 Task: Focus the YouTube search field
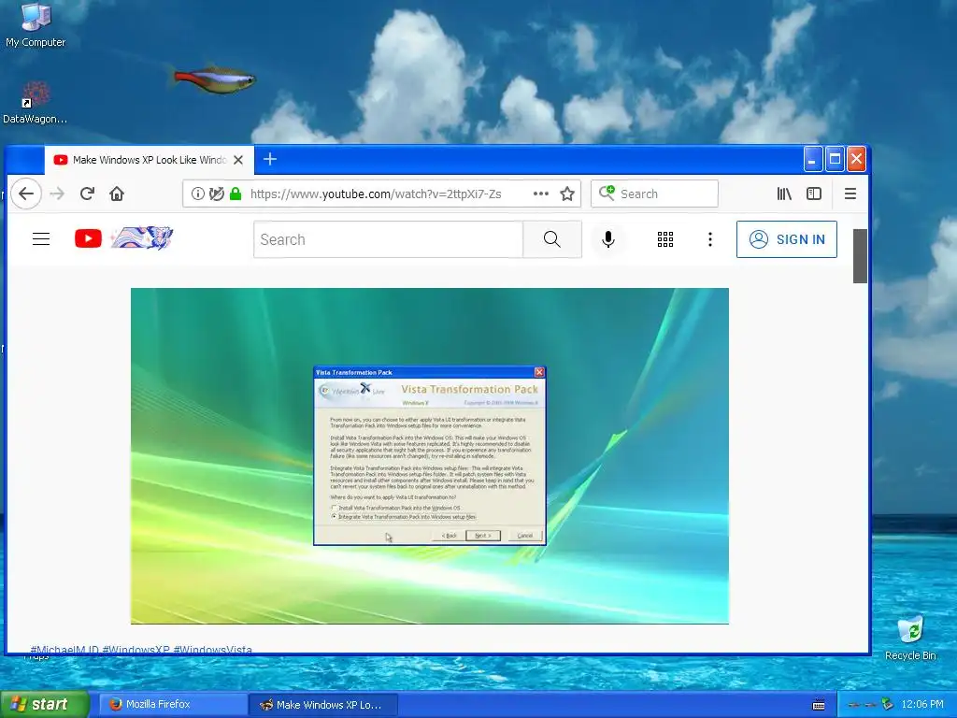[x=388, y=239]
